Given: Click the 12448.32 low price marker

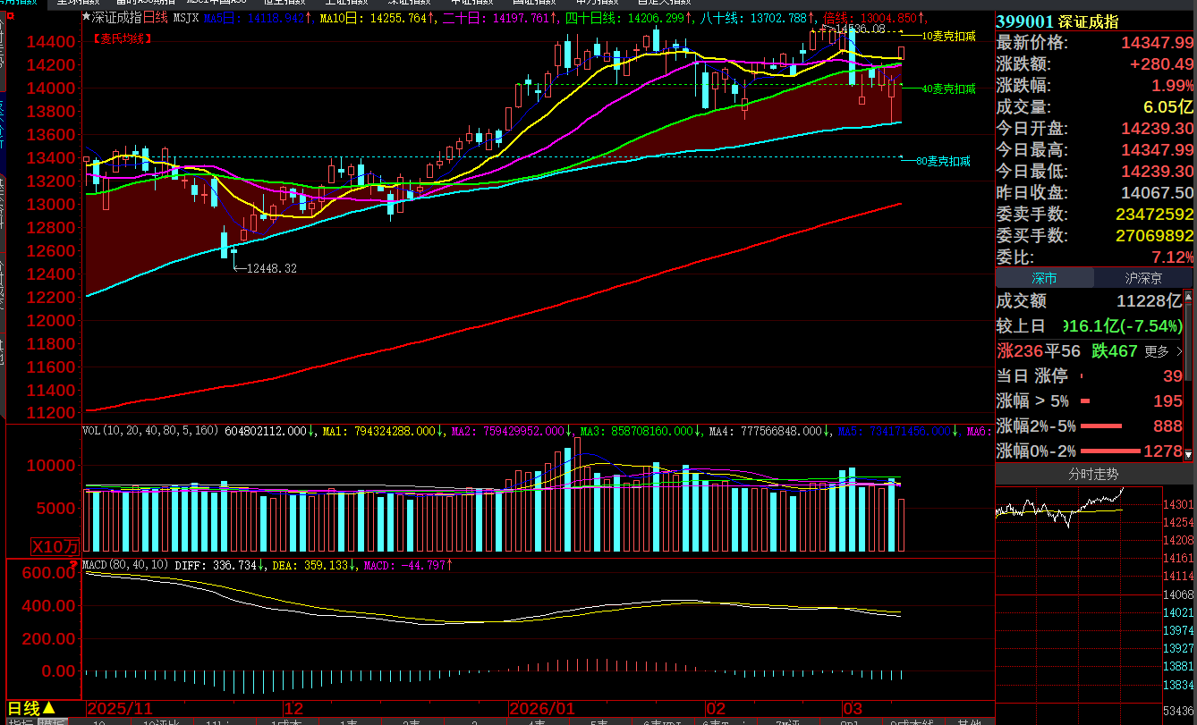Looking at the screenshot, I should (x=271, y=268).
